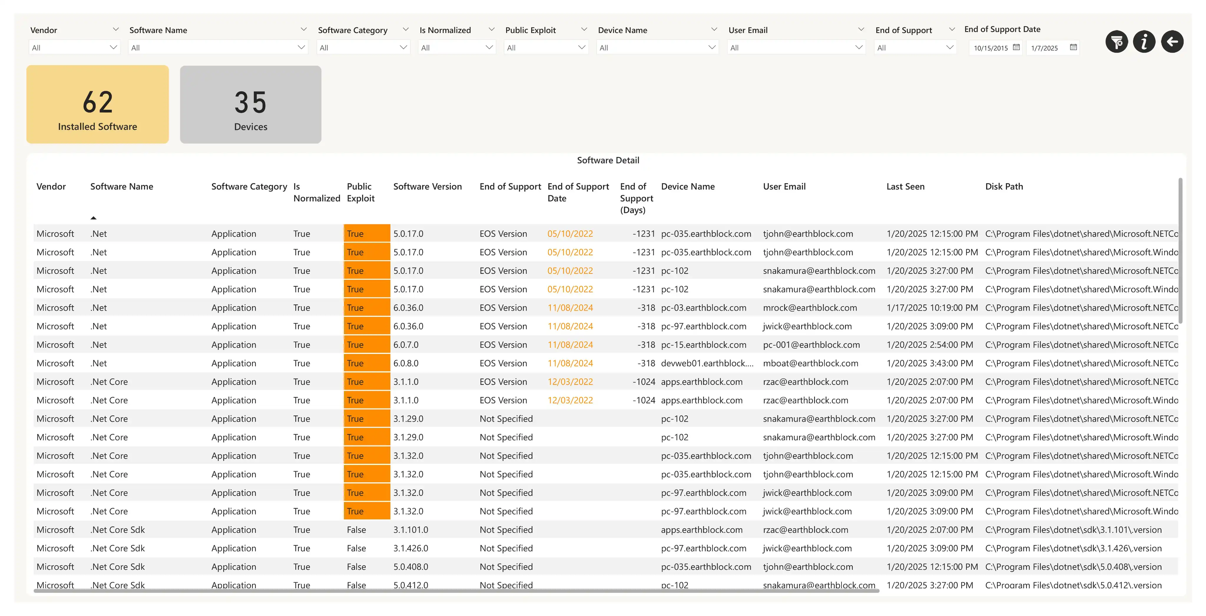Viewport: 1206px width, 616px height.
Task: Click sort arrow under Software Name column
Action: (94, 218)
